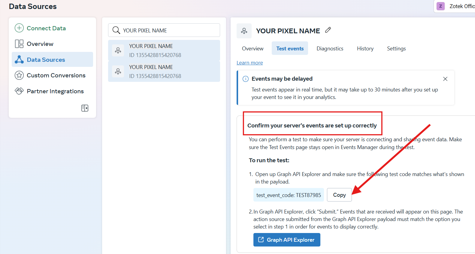This screenshot has width=475, height=254.
Task: Open the Diagnostics tab
Action: click(x=330, y=49)
